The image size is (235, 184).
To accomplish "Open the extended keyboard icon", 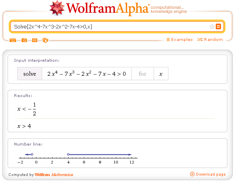I will [13, 40].
